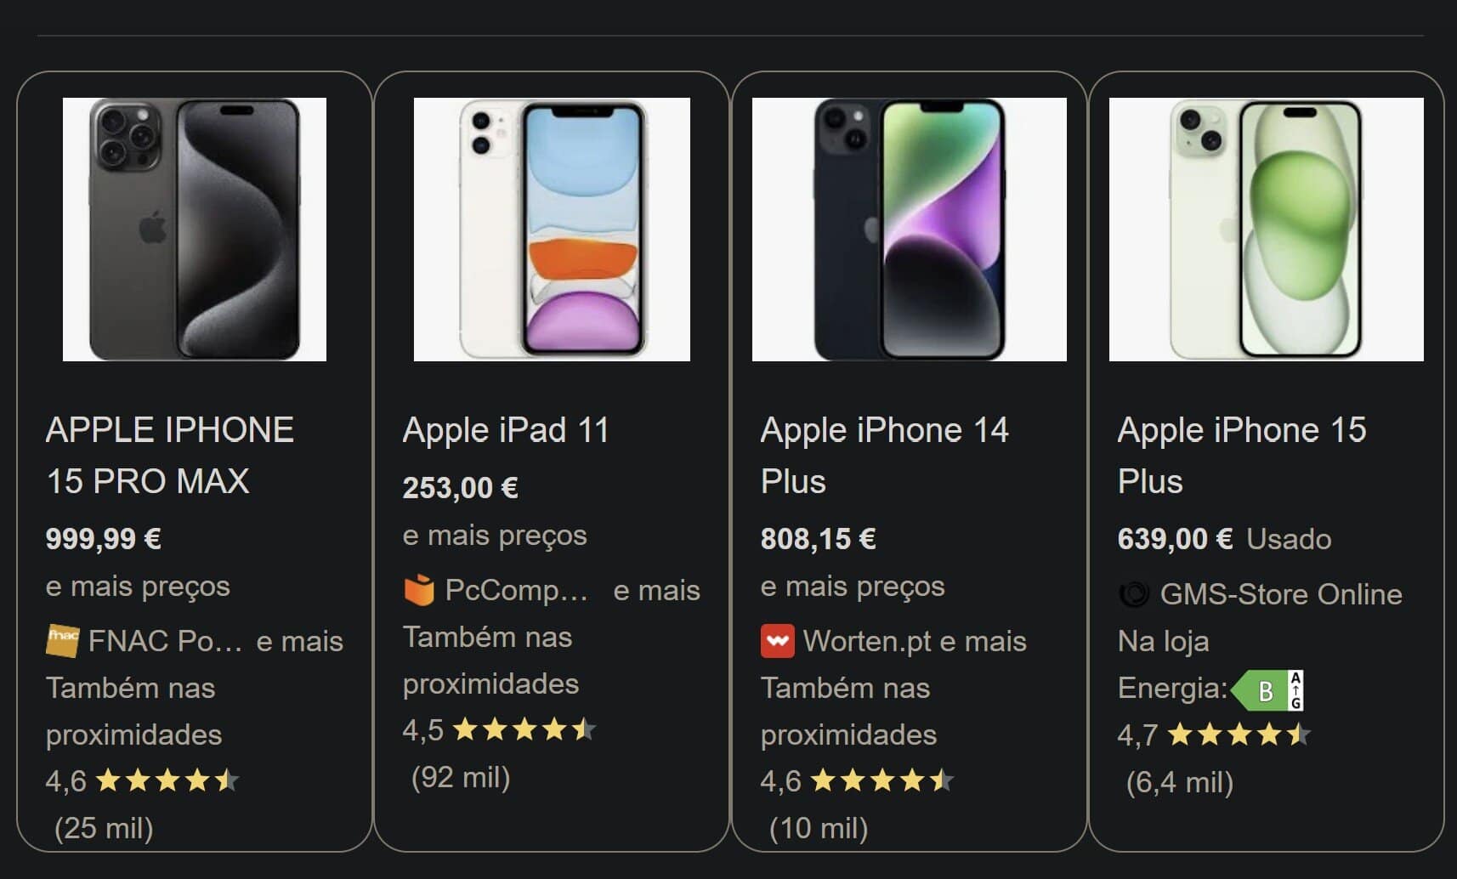Click the Apple iPad 11 star rating
1457x879 pixels.
(x=524, y=729)
